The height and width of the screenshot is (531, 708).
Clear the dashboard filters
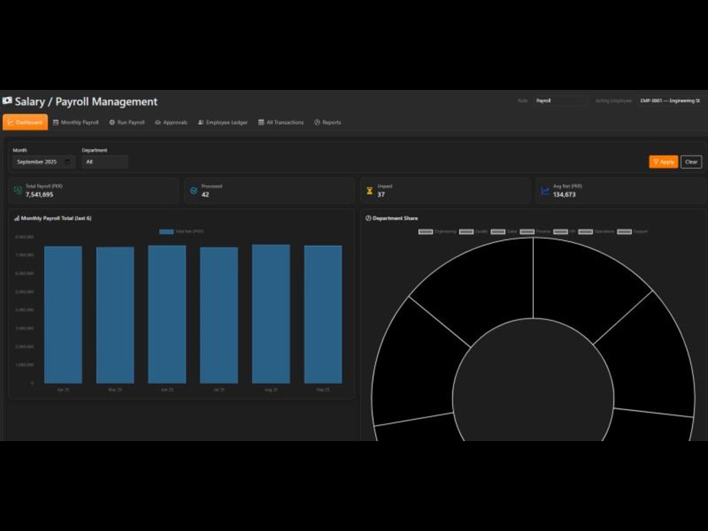tap(691, 161)
